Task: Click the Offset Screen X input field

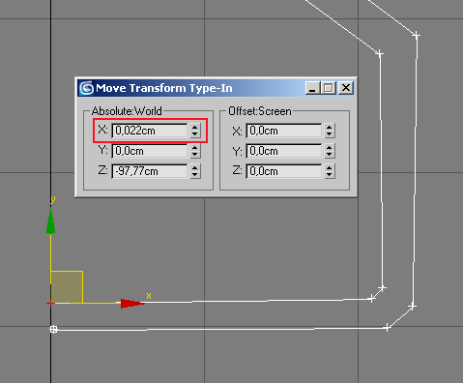Action: 284,131
